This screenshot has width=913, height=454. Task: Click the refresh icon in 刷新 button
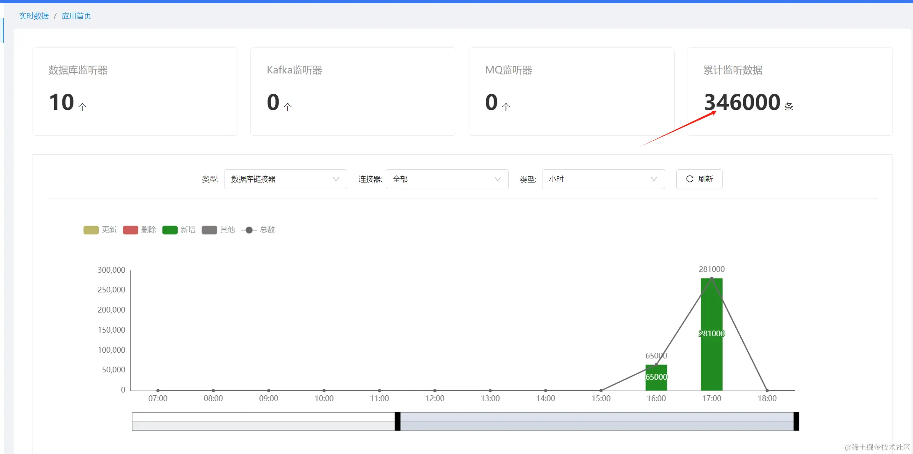(x=690, y=179)
